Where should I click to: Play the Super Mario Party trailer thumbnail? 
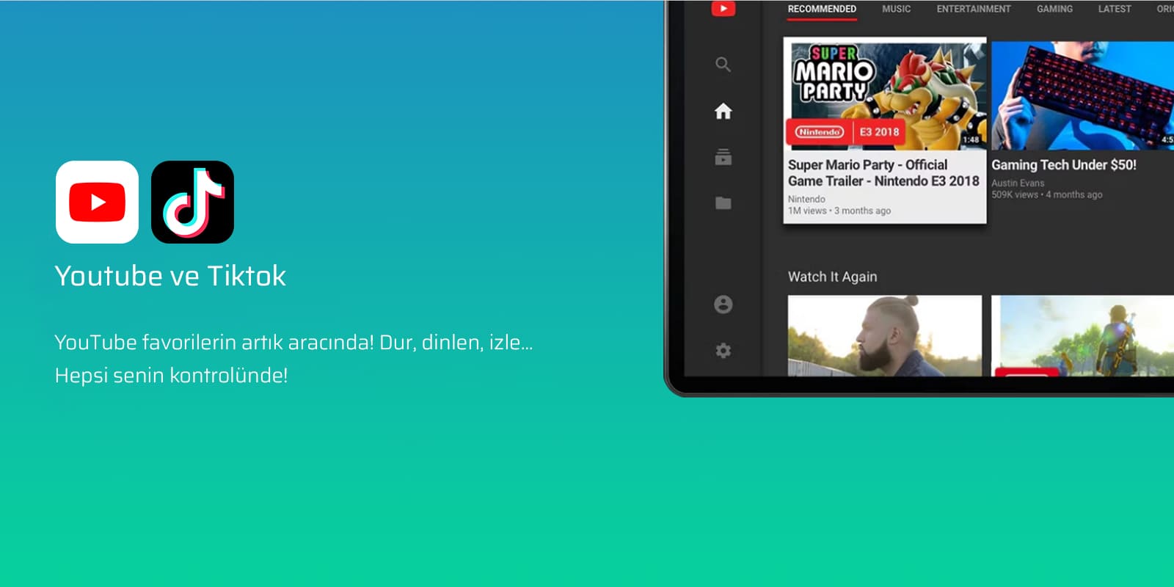[885, 95]
